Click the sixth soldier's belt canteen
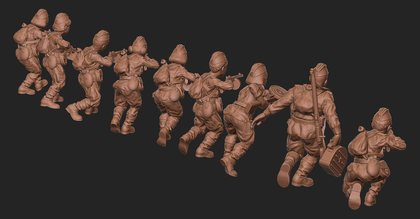 (x=207, y=111)
